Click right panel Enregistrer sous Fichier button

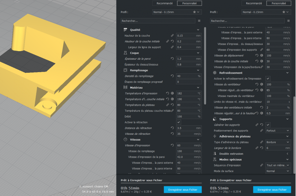point(272,189)
